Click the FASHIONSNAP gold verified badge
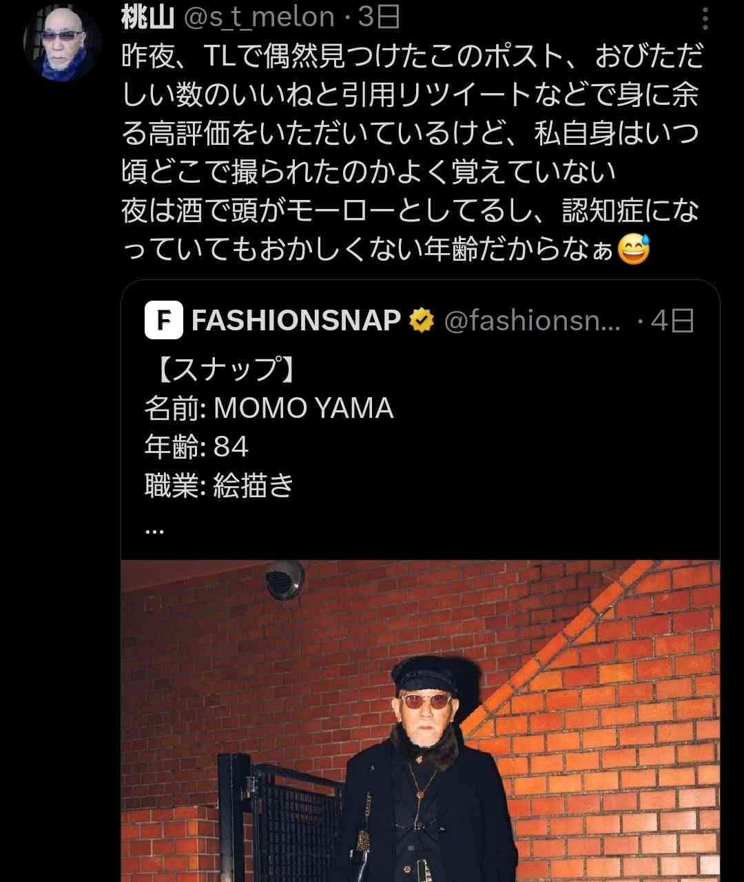 421,320
